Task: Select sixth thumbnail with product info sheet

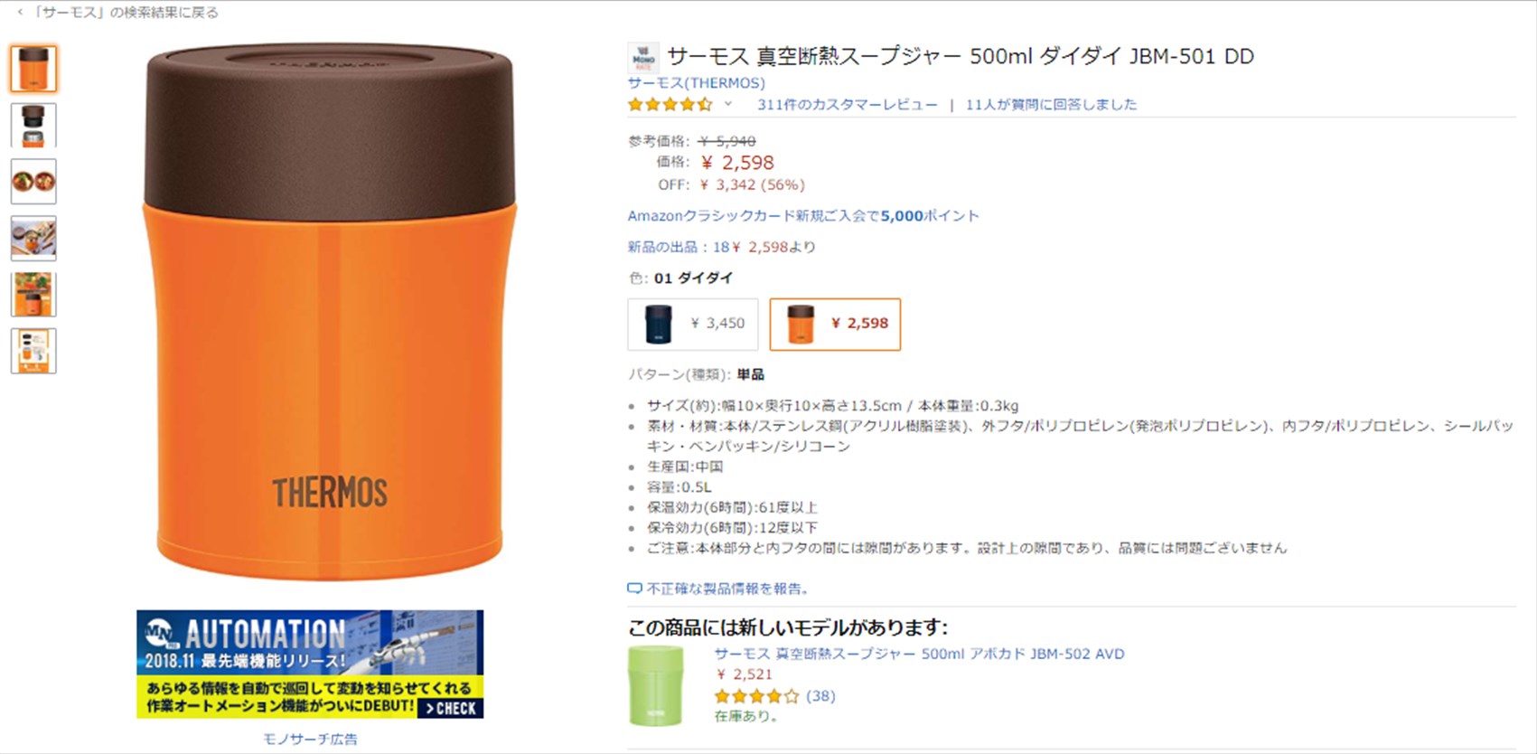Action: tap(33, 351)
